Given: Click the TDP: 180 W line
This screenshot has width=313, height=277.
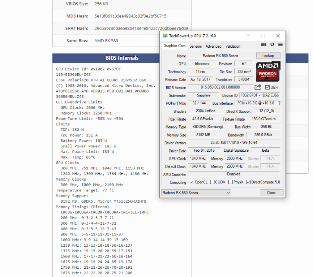Looking at the screenshot, I should (x=72, y=130).
